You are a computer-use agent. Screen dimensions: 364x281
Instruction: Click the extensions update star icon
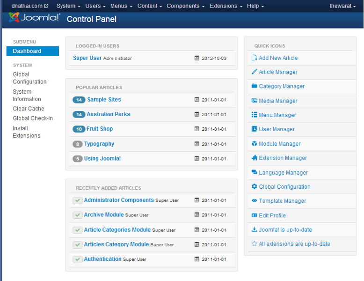254,244
